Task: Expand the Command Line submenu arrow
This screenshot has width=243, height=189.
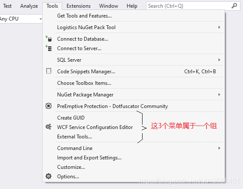Action: [x=219, y=148]
